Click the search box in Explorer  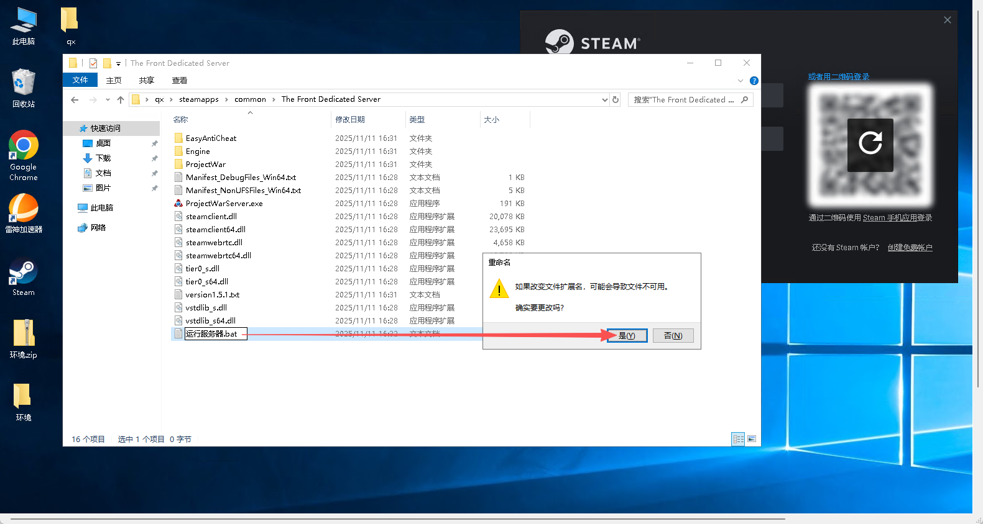684,100
